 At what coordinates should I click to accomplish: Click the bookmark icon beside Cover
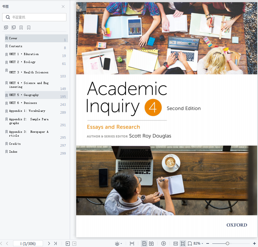7,38
